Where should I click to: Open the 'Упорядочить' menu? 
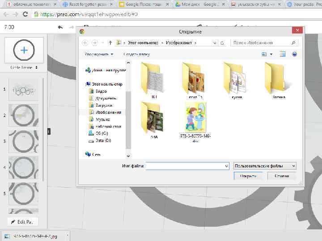[x=99, y=54]
